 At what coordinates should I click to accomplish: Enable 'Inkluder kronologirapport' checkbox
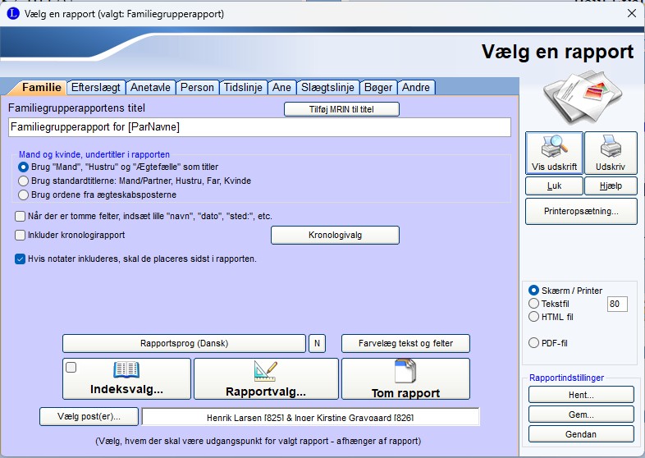click(x=20, y=235)
